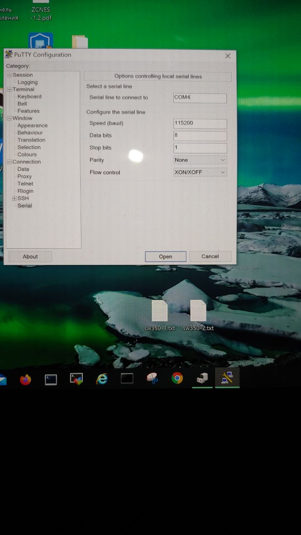Switch to the PuTTY taskbar icon
This screenshot has height=535, width=301.
[227, 378]
